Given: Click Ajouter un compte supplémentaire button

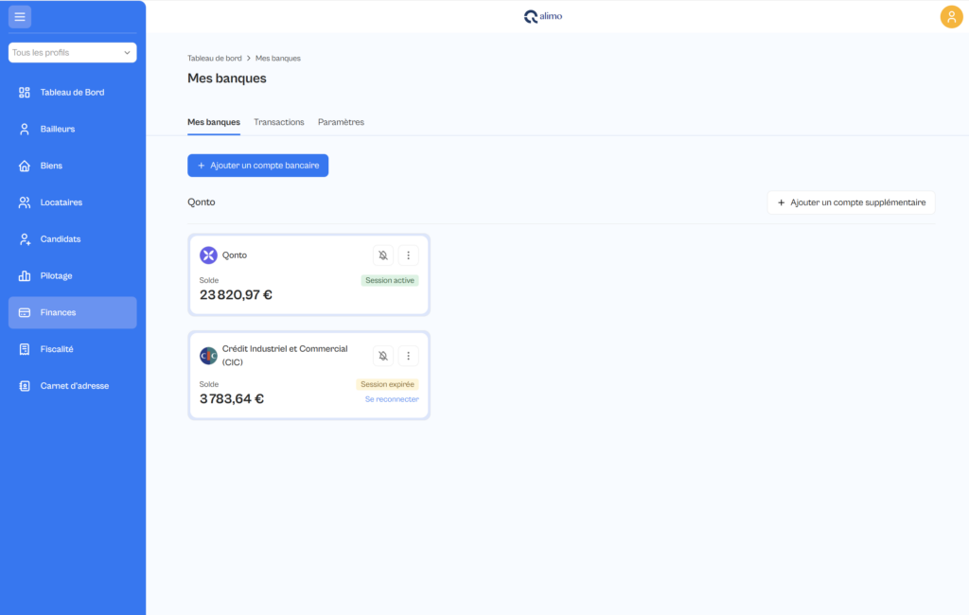Looking at the screenshot, I should (851, 202).
